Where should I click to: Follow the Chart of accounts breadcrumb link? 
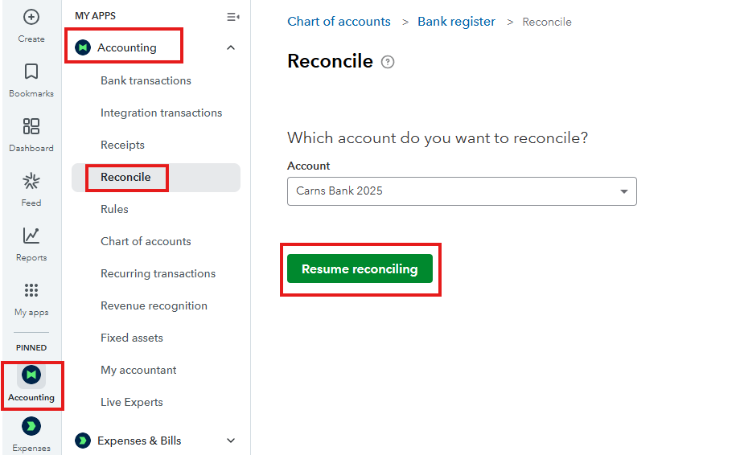[339, 22]
